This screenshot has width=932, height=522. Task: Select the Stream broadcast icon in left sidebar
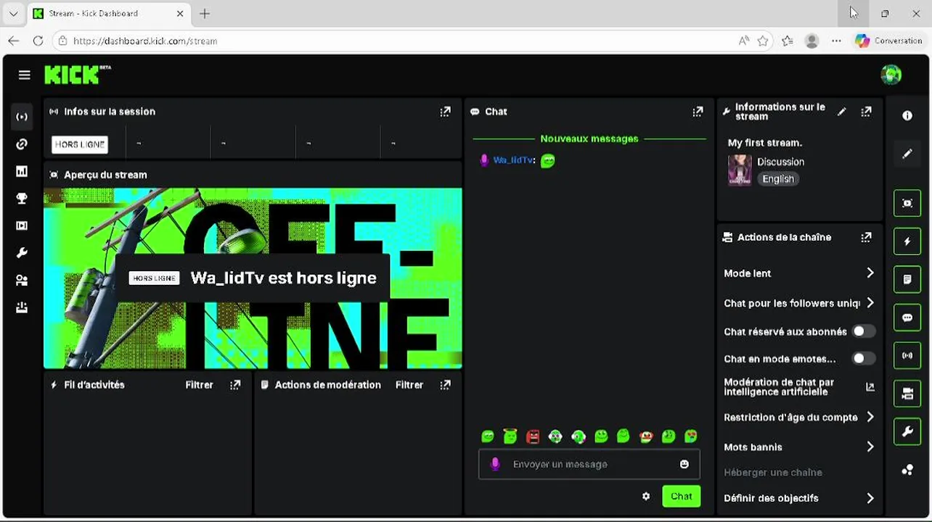coord(22,117)
